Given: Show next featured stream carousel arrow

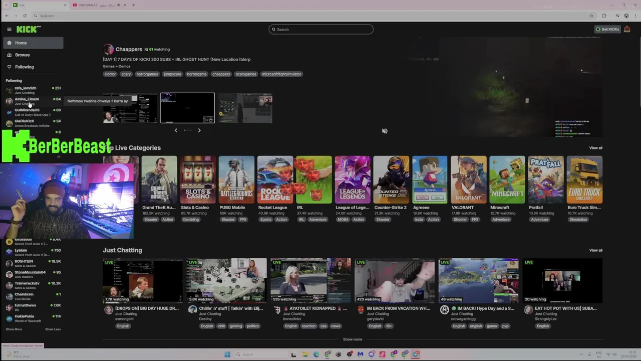Looking at the screenshot, I should point(199,130).
